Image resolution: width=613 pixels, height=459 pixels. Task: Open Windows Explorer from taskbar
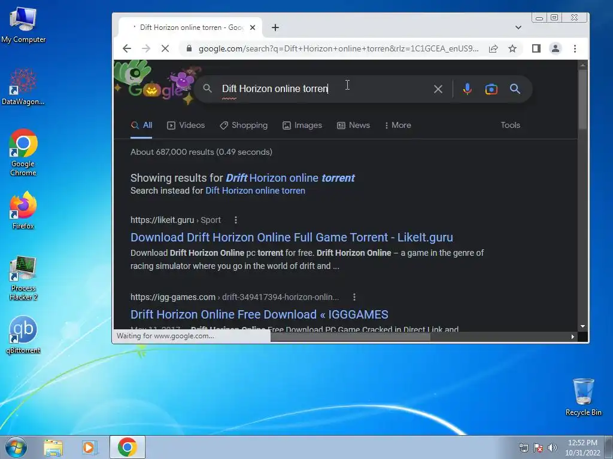point(53,447)
